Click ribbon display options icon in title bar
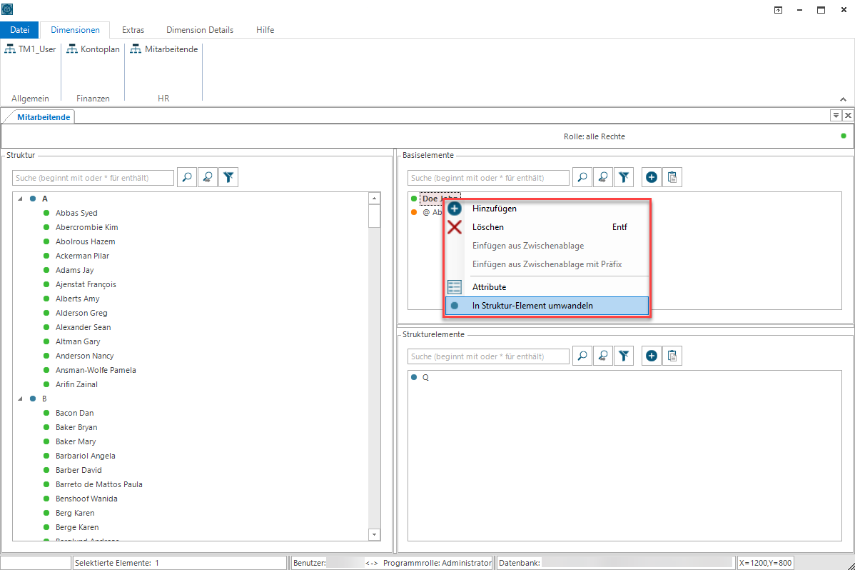 [778, 10]
